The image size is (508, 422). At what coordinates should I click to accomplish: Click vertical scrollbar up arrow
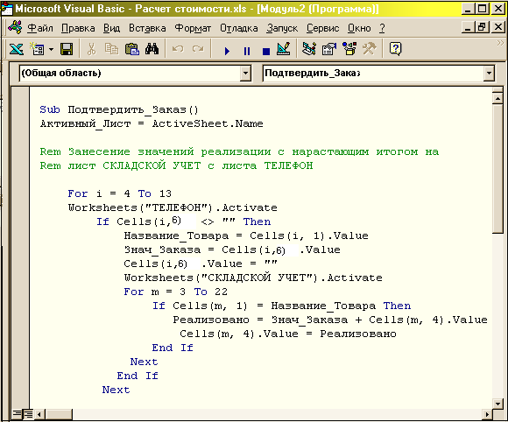point(497,98)
